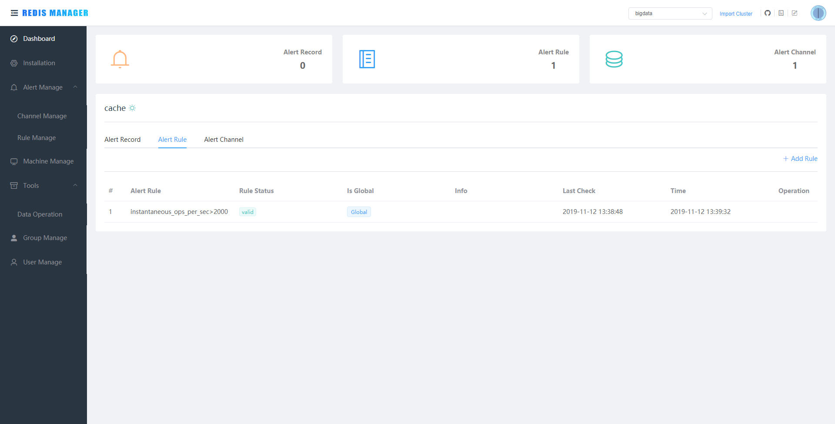
Task: Switch to the Alert Record tab
Action: click(122, 140)
